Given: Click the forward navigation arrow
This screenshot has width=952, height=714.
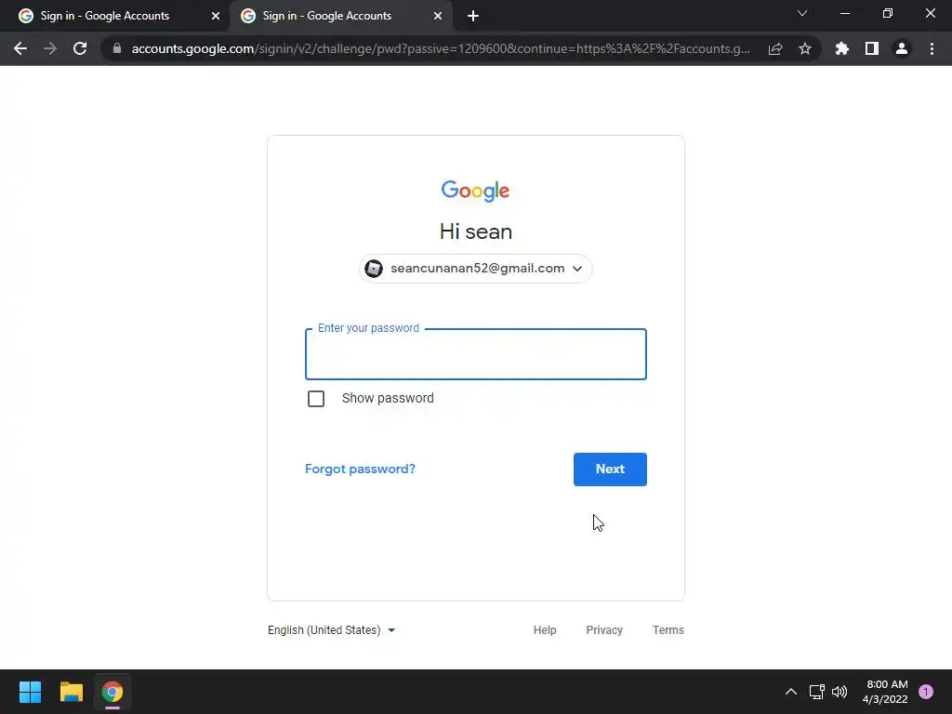Looking at the screenshot, I should pos(50,48).
